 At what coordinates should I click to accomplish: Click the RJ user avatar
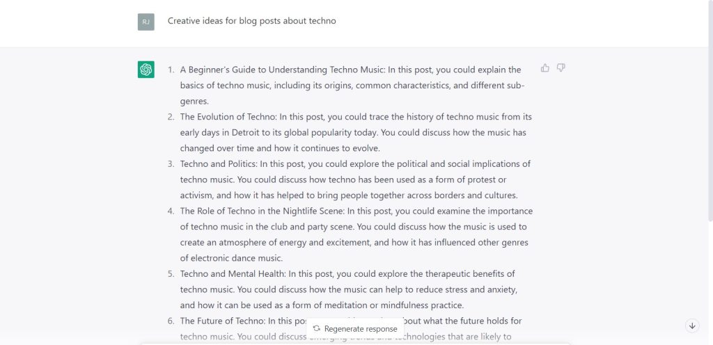146,22
